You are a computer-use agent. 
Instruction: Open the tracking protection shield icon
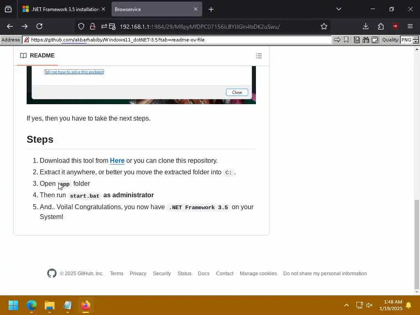(81, 26)
